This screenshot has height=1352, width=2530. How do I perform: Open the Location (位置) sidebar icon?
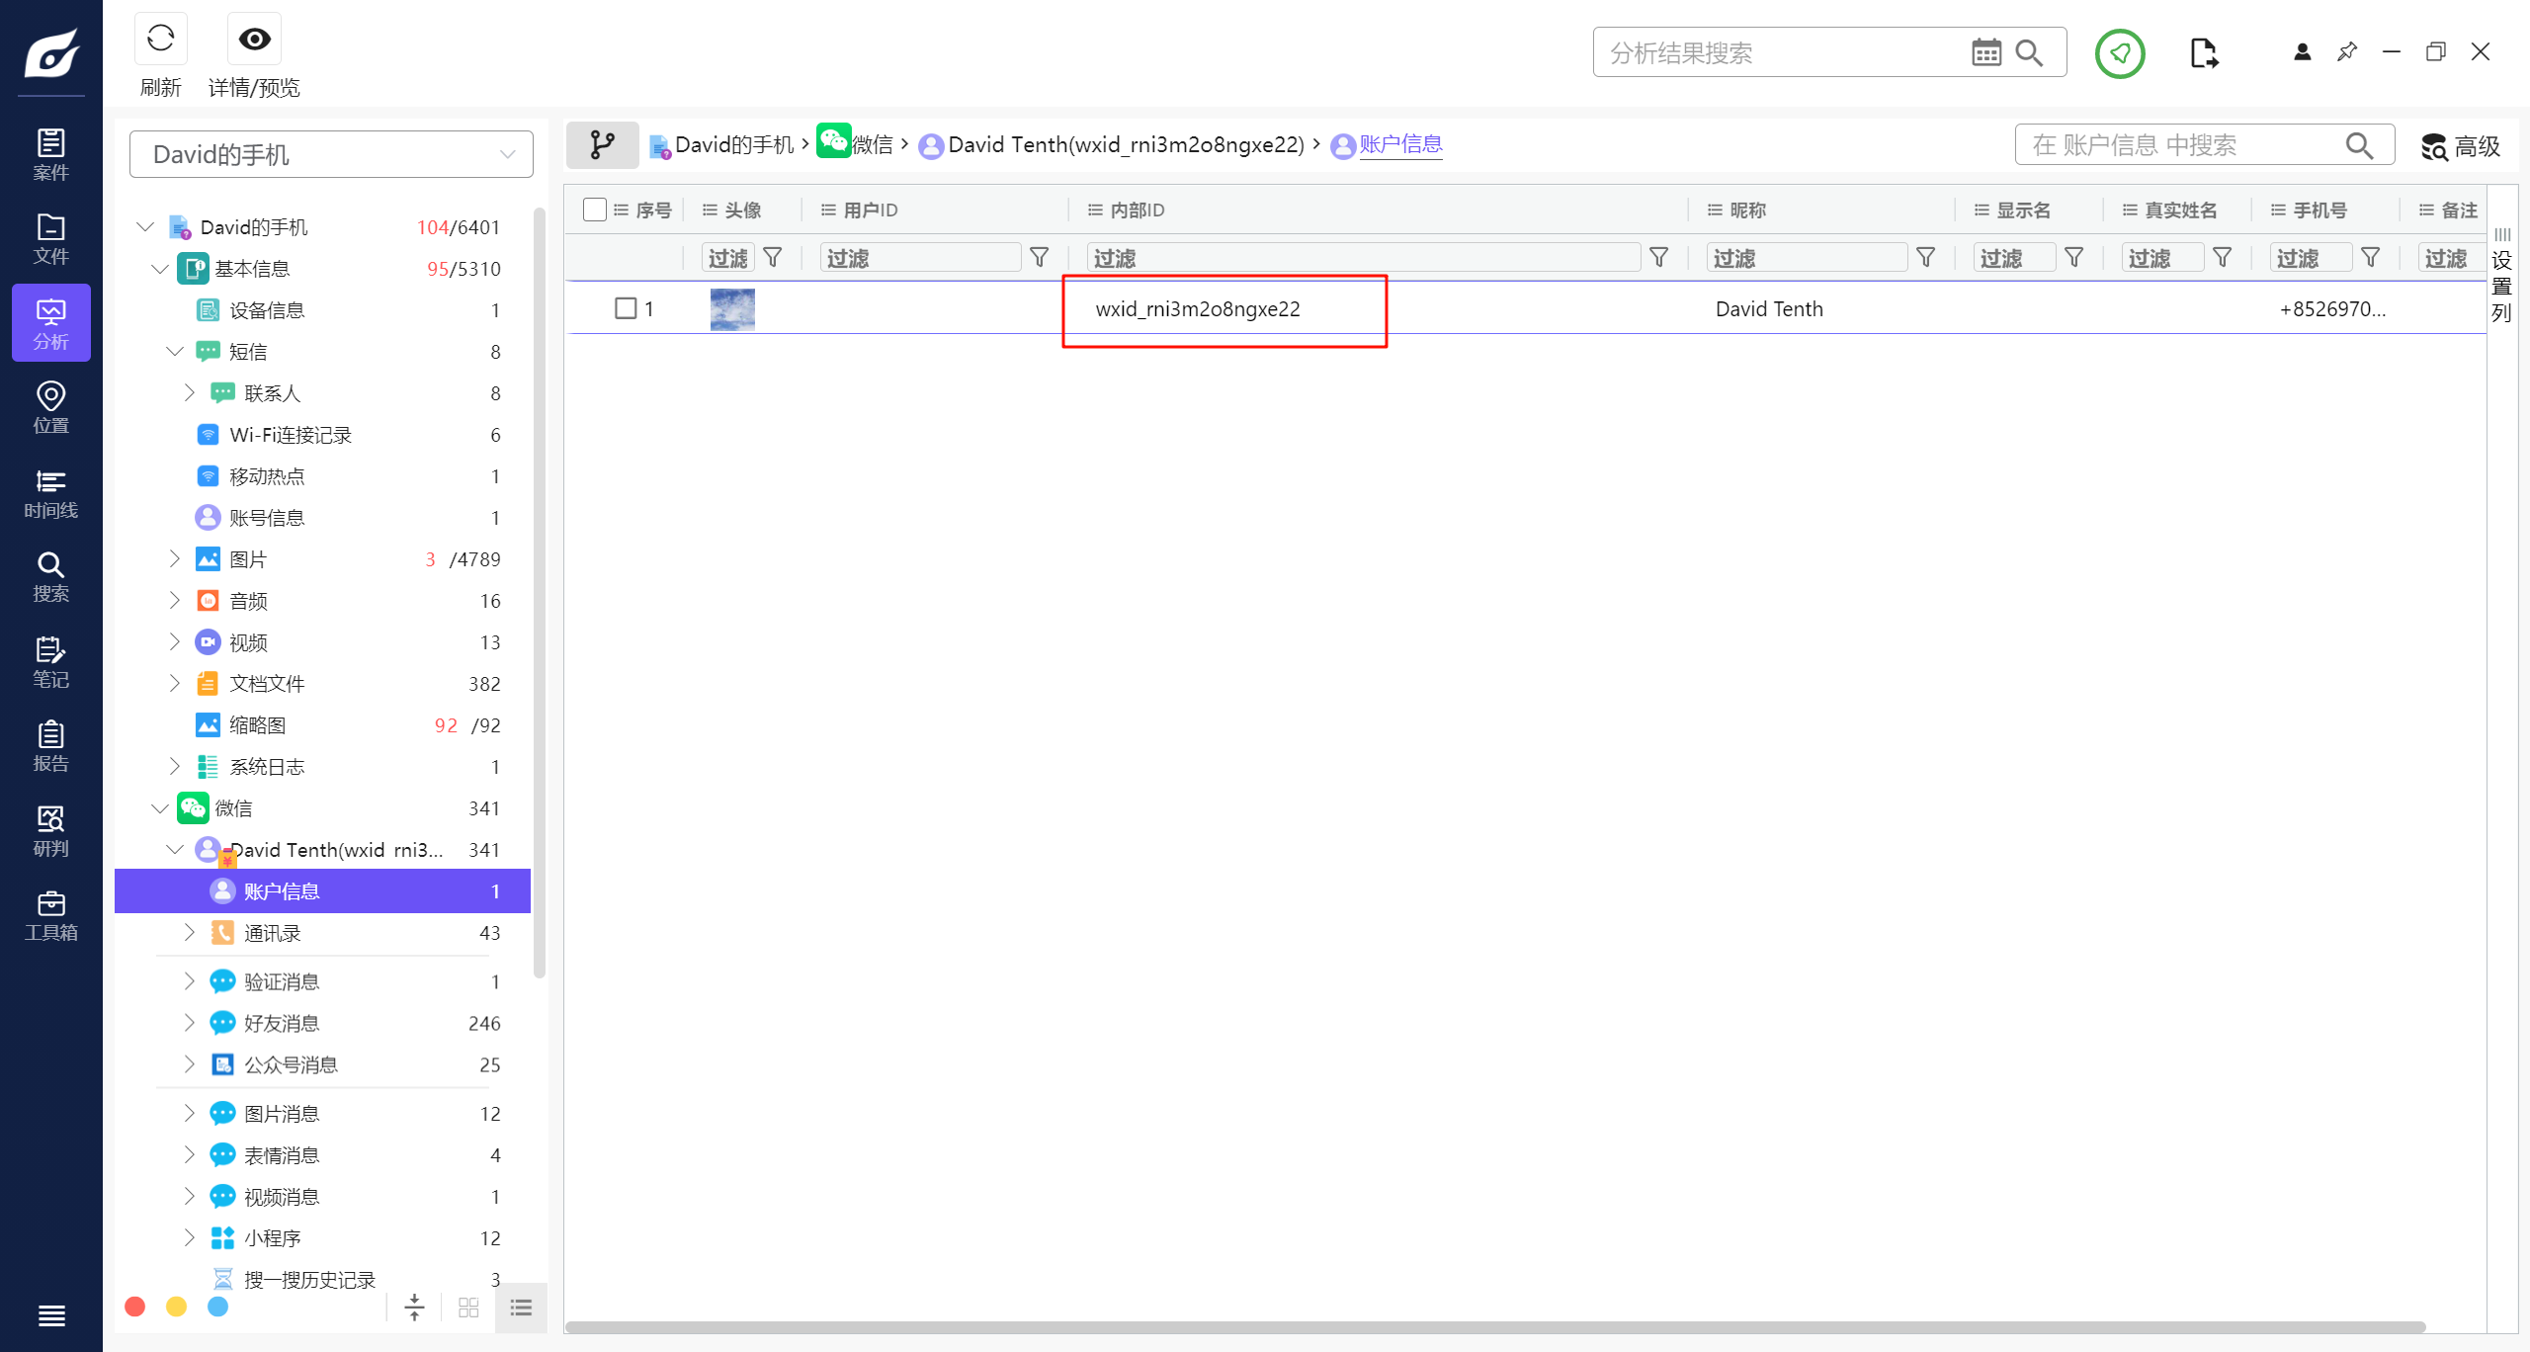[50, 407]
